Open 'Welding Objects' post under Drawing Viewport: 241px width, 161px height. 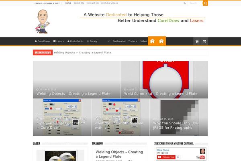coord(119,154)
